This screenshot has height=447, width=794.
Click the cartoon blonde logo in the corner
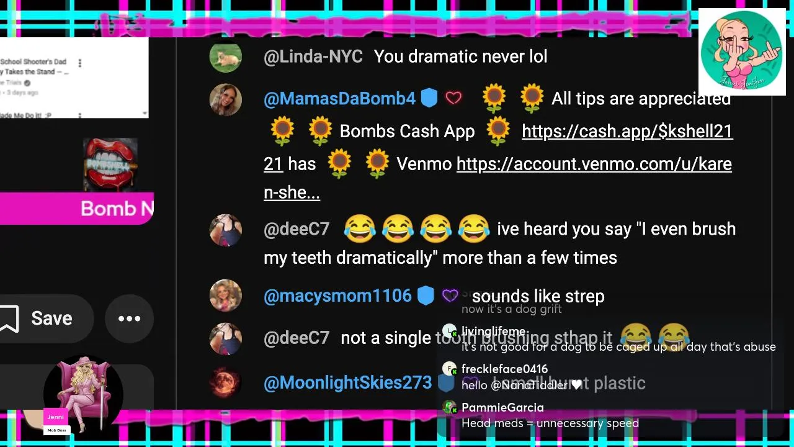742,52
